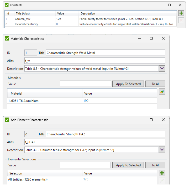
Task: Click green plus icon beside Elemental Selections table
Action: pyautogui.click(x=162, y=173)
